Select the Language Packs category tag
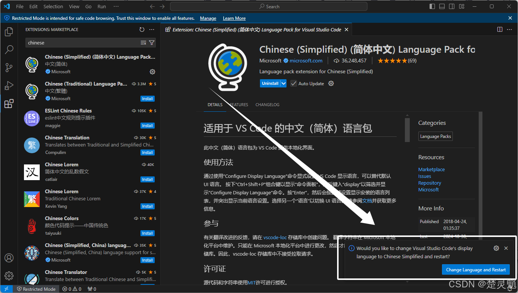 point(436,136)
